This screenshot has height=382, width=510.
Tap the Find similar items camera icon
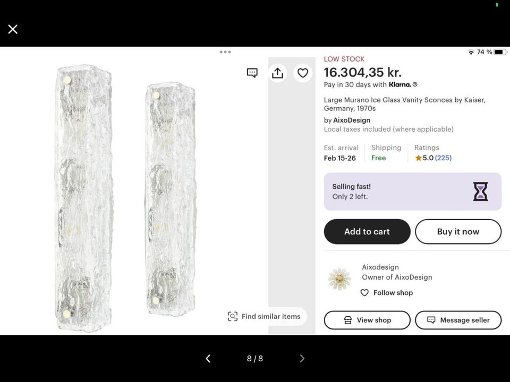point(233,317)
